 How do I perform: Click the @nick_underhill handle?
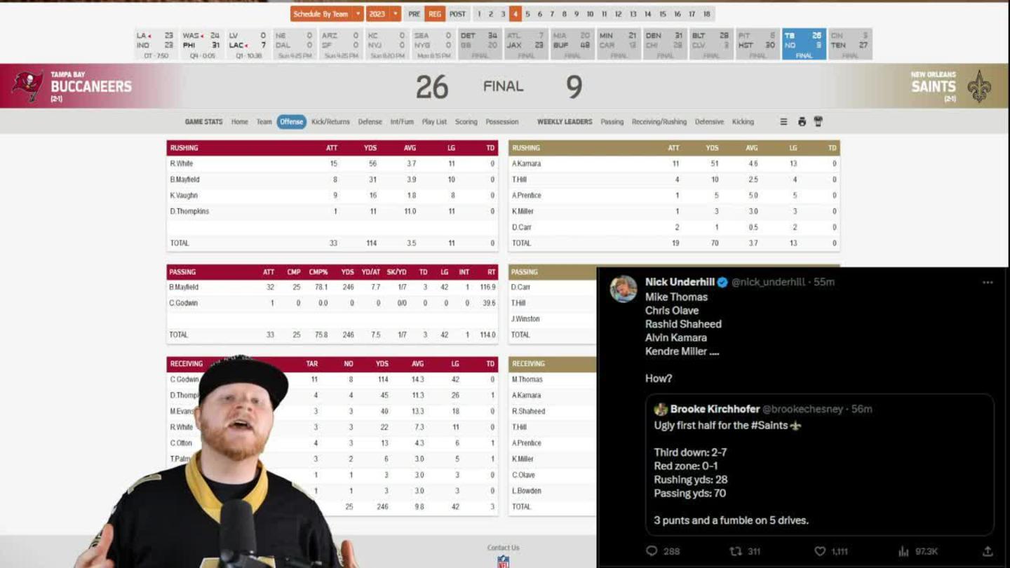click(768, 282)
